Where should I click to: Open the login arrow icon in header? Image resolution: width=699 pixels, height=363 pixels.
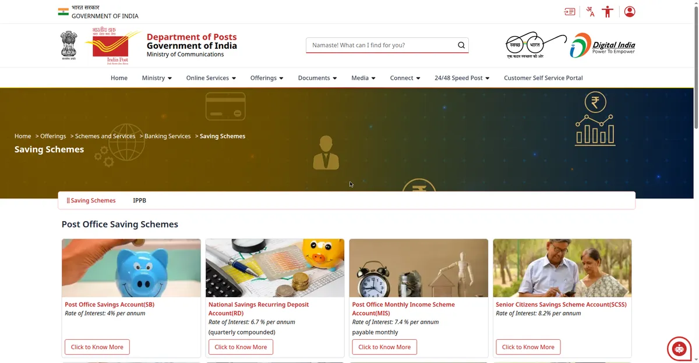pyautogui.click(x=570, y=12)
